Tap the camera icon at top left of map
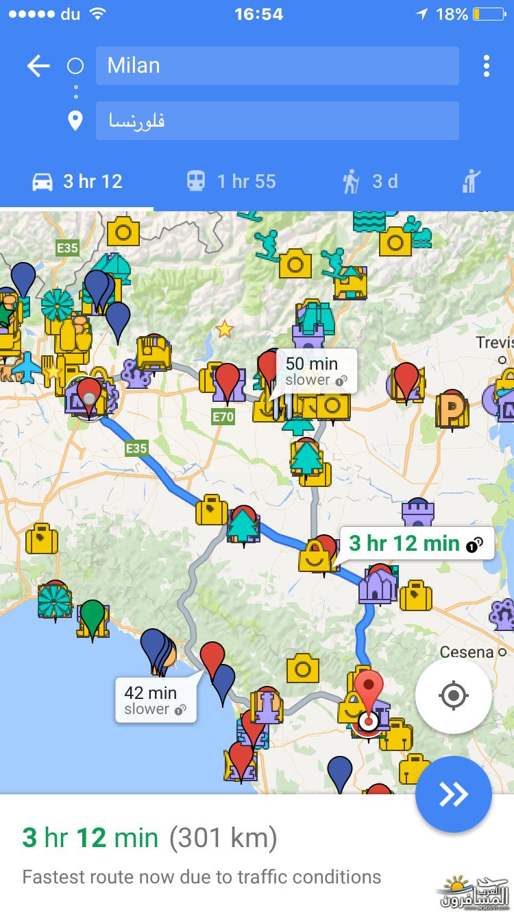 coord(123,231)
